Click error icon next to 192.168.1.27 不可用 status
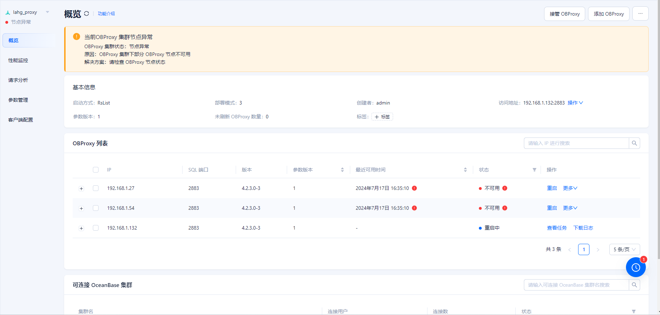Image resolution: width=660 pixels, height=315 pixels. 505,188
